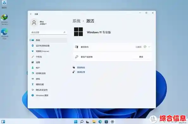Screen dimensions: 188x124
Task: Open the Widgets button on taskbar
Action: [3, 121]
